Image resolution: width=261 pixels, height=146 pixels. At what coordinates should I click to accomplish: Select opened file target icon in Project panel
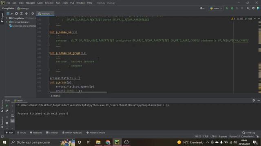pos(16,13)
